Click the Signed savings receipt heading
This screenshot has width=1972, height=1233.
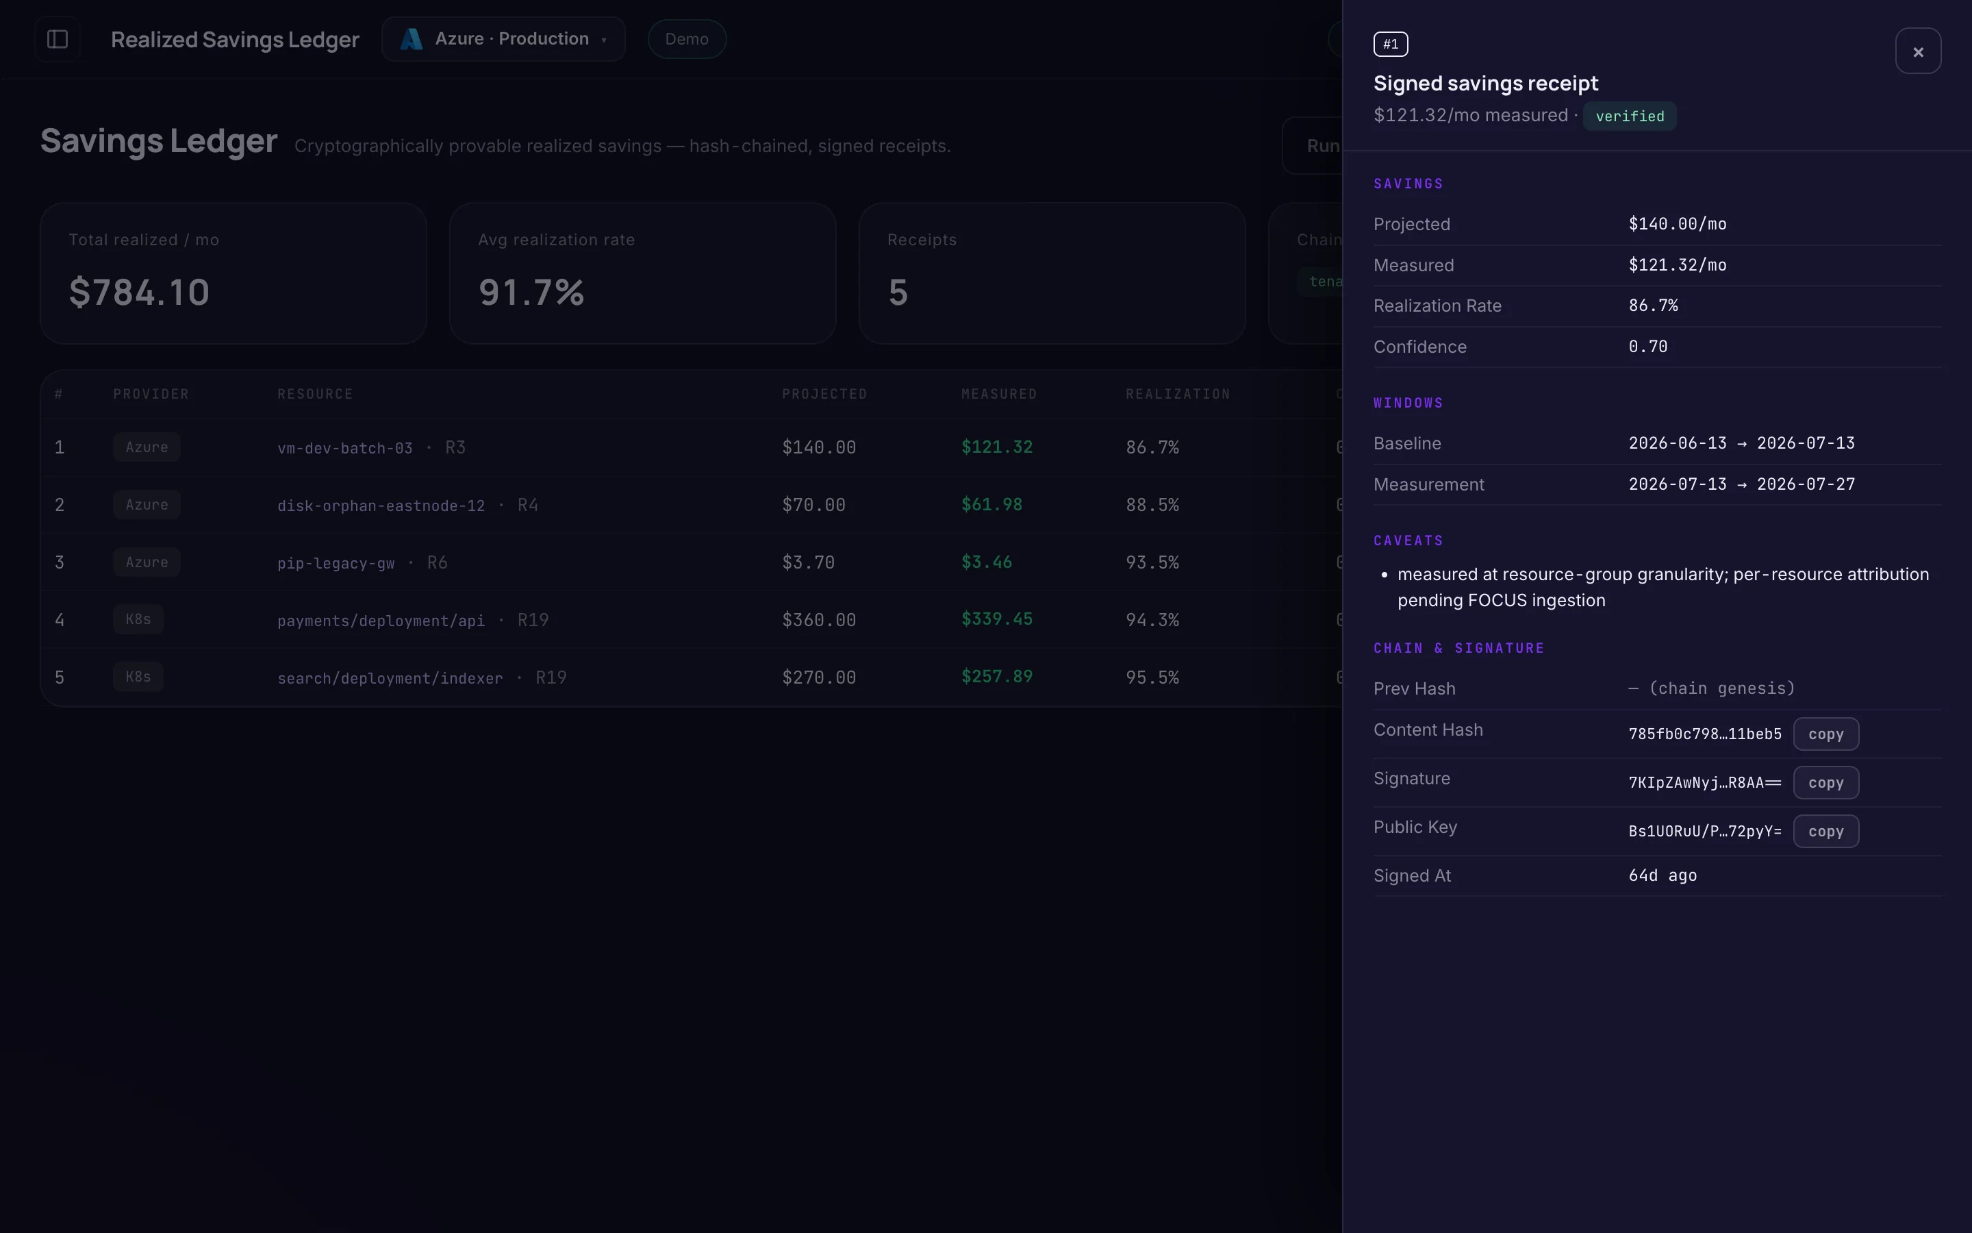[x=1486, y=83]
